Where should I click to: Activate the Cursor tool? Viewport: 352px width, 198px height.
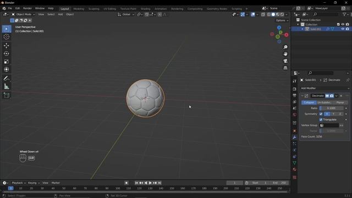coord(6,37)
